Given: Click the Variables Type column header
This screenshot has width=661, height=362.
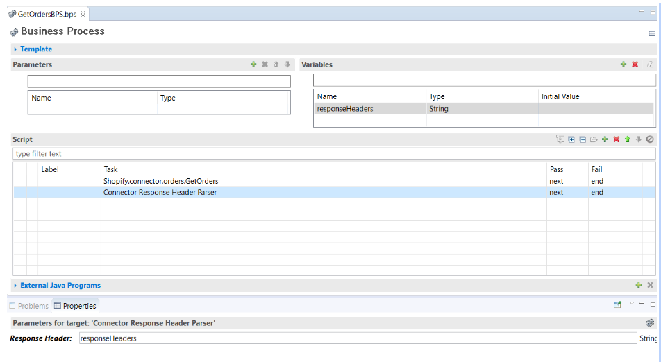Looking at the screenshot, I should click(x=437, y=96).
